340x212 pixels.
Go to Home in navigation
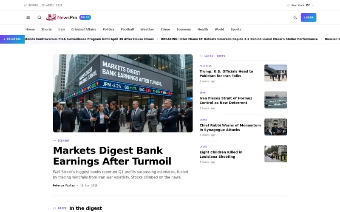pyautogui.click(x=30, y=29)
